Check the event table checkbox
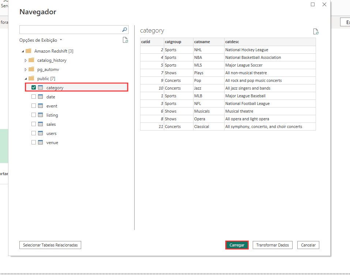350x275 pixels. 34,106
